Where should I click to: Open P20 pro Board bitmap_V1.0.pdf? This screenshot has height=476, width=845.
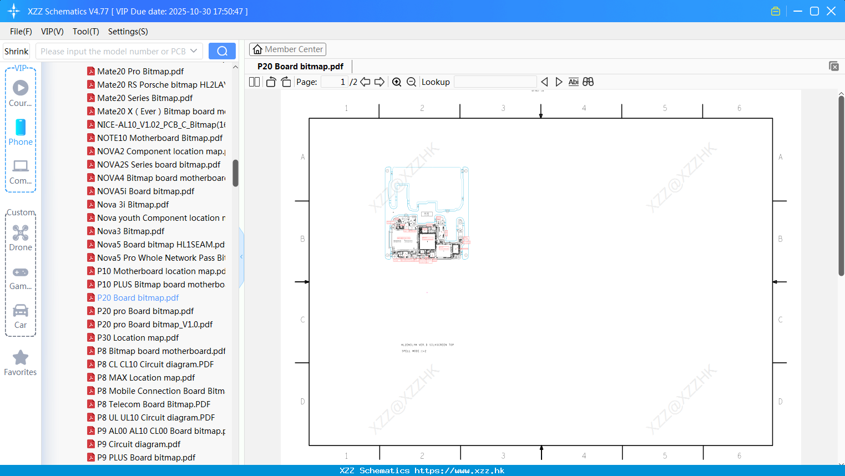click(x=150, y=324)
